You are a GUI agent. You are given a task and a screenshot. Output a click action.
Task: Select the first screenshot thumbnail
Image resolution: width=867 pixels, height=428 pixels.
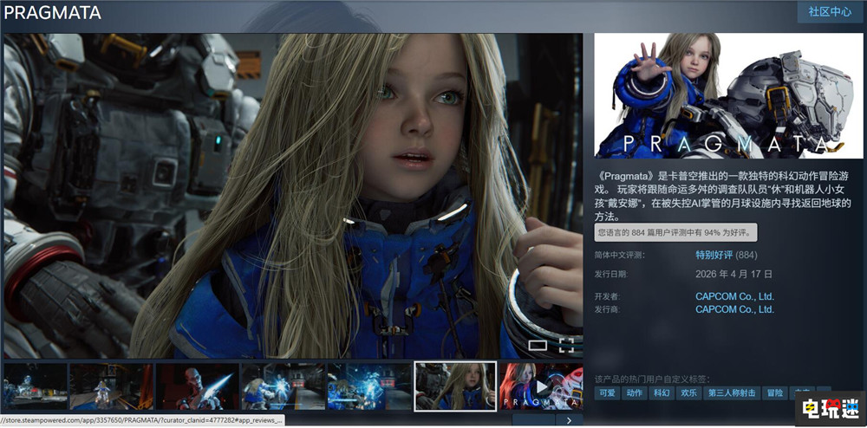35,386
